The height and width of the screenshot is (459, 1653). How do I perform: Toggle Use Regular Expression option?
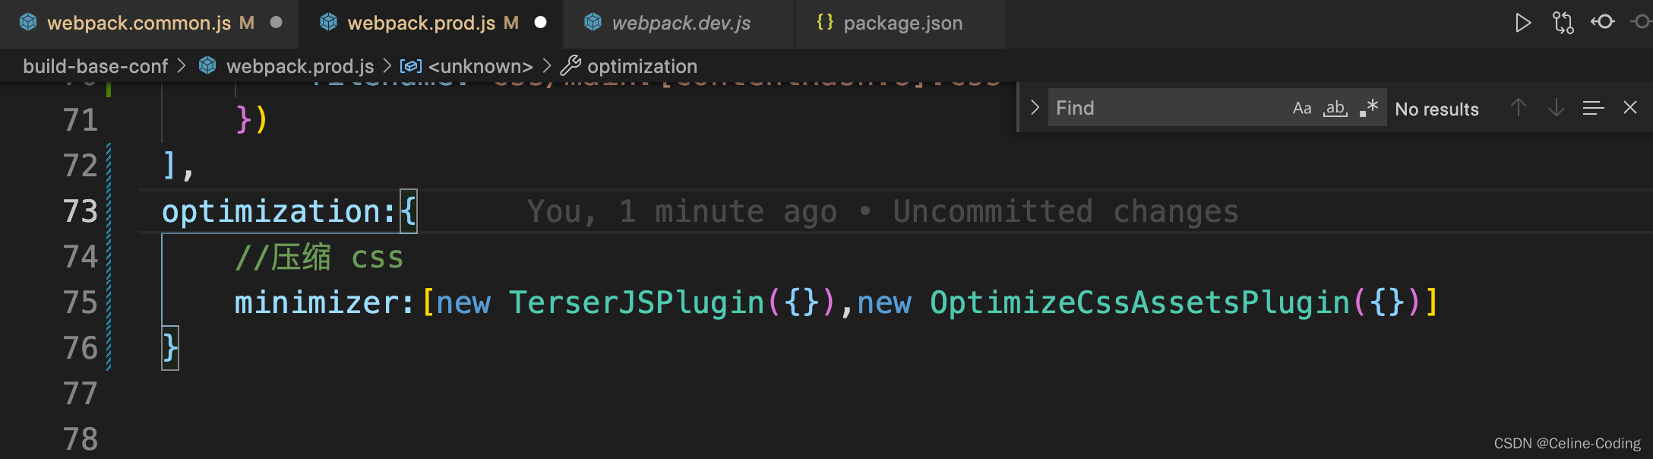coord(1369,108)
